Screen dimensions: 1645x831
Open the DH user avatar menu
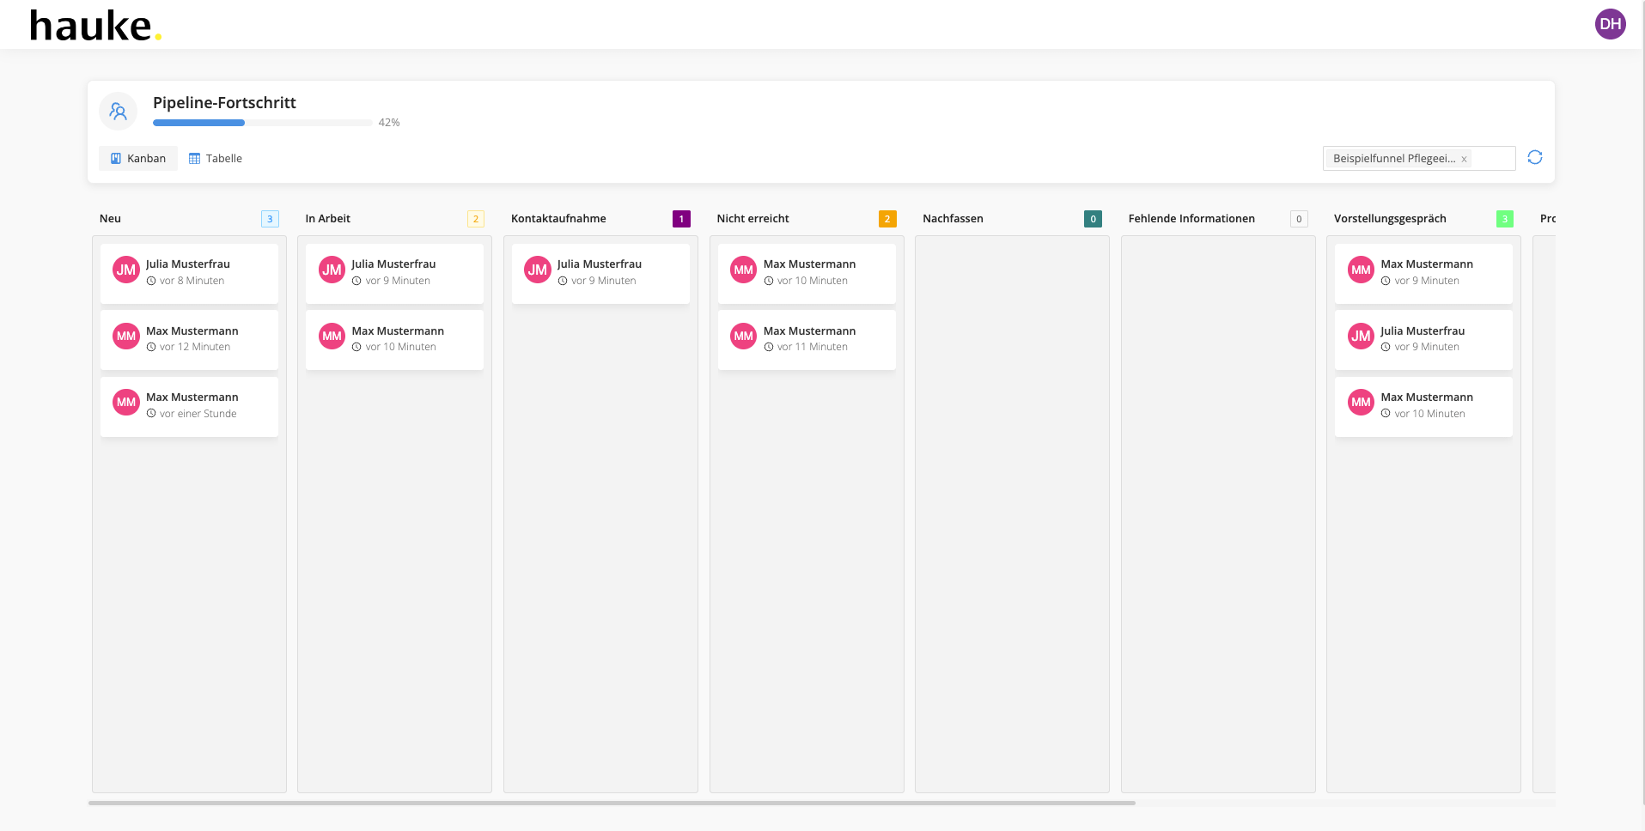pos(1610,24)
